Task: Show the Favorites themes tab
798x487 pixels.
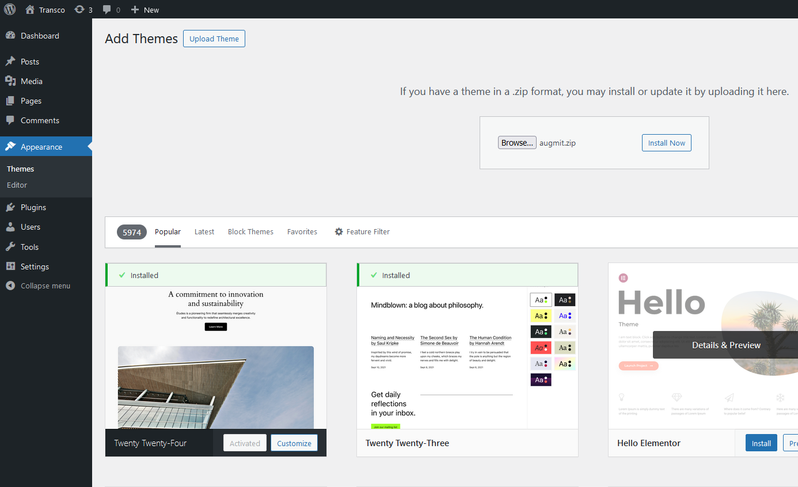Action: [302, 231]
